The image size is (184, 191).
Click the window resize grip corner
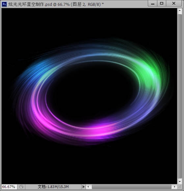tap(180, 187)
